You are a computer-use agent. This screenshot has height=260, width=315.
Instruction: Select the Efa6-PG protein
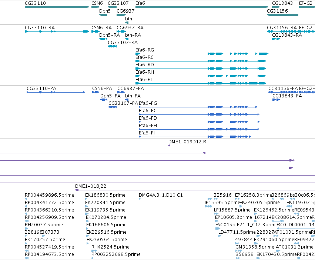[198, 107]
